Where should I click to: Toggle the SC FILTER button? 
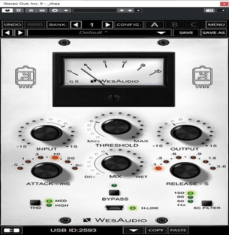[207, 203]
